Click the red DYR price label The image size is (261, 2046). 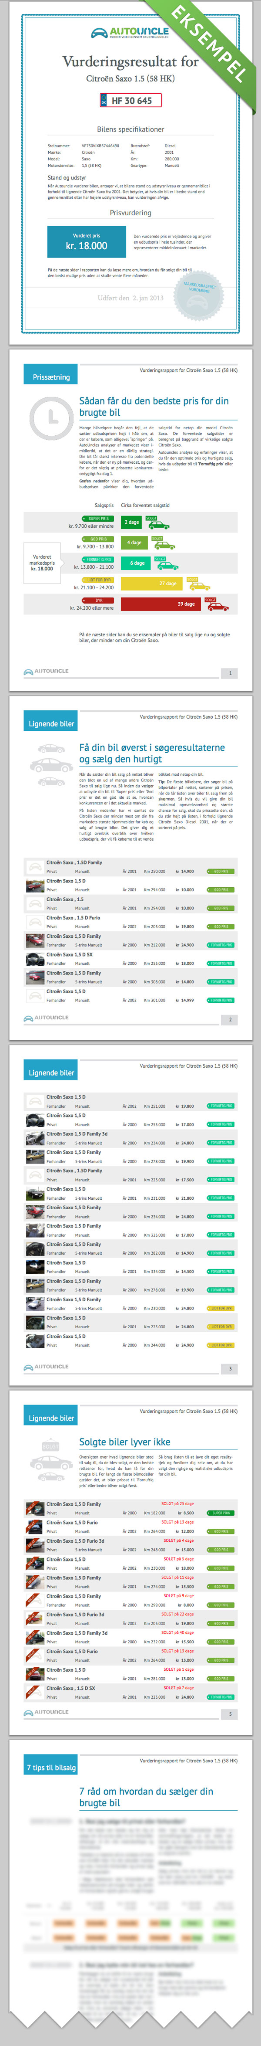point(98,601)
